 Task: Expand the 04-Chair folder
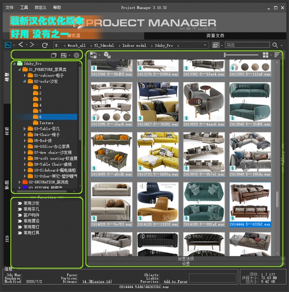[x=25, y=135]
